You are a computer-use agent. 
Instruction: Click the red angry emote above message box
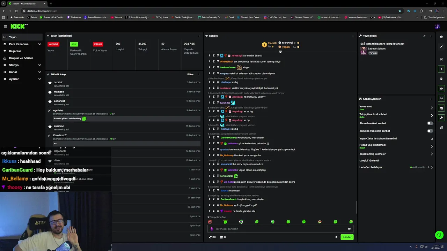pyautogui.click(x=210, y=222)
